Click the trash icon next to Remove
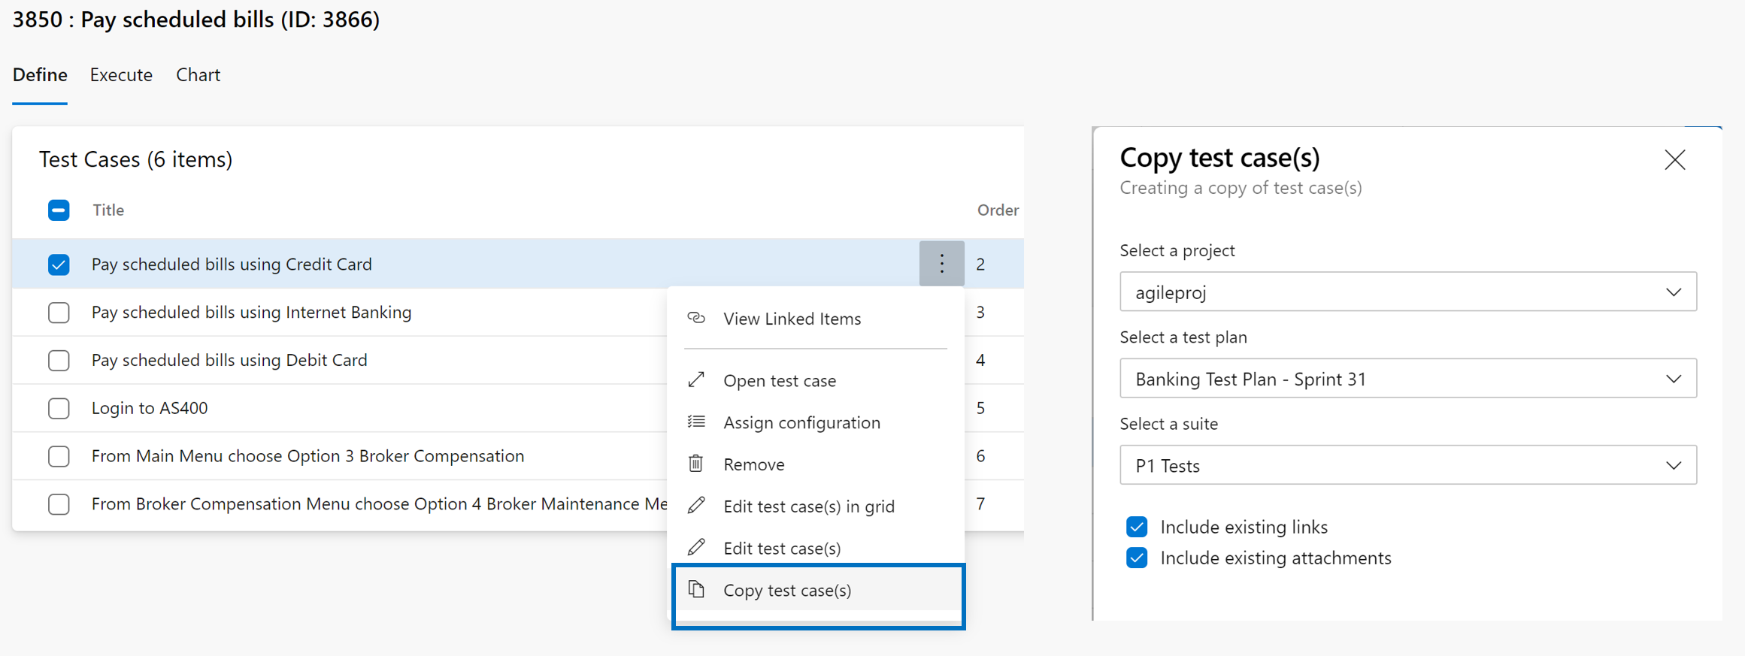Screen dimensions: 1745x656 pyautogui.click(x=696, y=464)
